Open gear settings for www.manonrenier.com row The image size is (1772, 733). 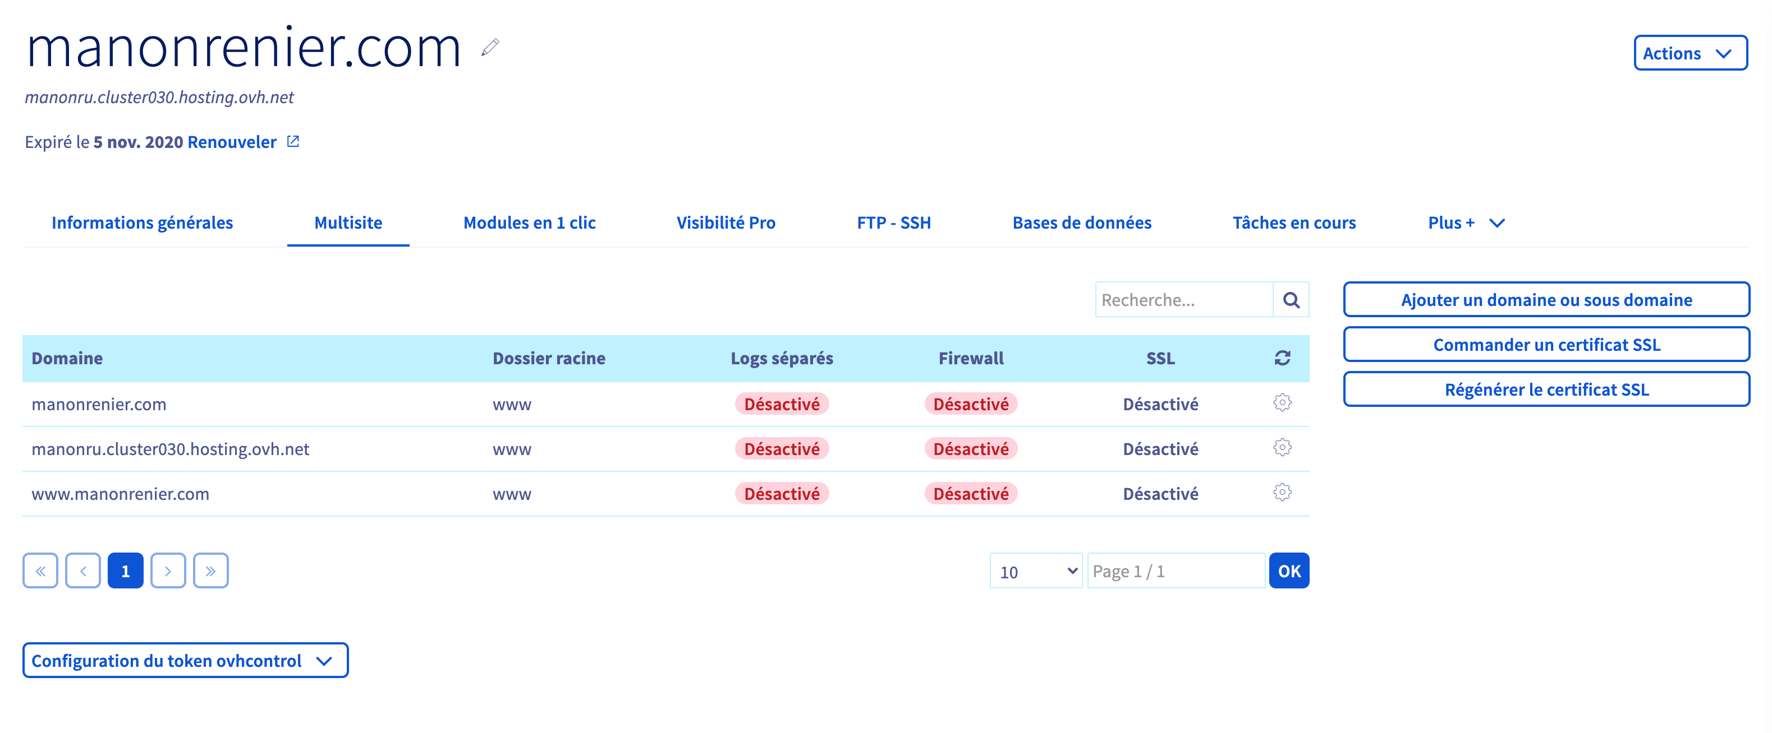(x=1282, y=493)
